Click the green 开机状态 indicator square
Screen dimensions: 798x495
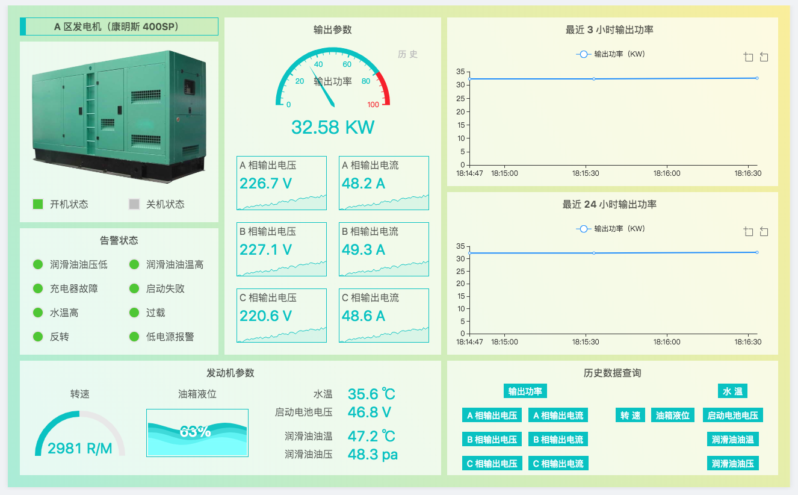pyautogui.click(x=38, y=204)
